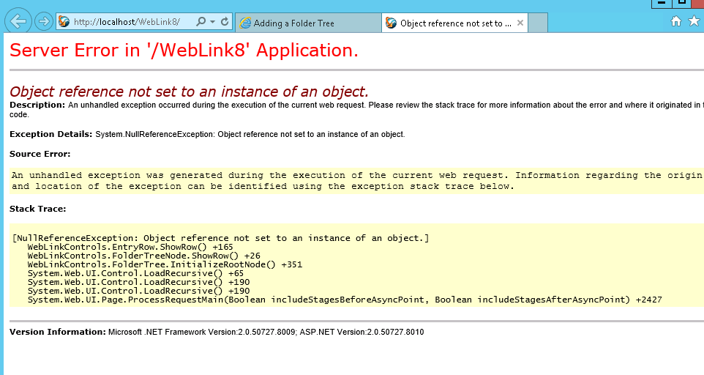The image size is (704, 375).
Task: Click the IE icon on Adding a Folder Tree tab
Action: click(245, 23)
